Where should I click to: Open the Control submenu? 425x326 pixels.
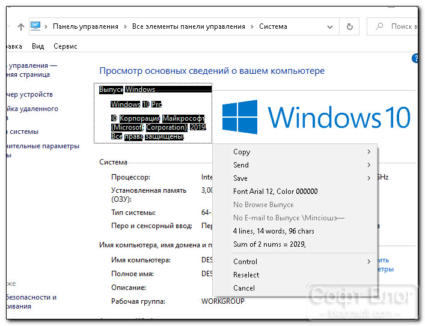point(295,262)
